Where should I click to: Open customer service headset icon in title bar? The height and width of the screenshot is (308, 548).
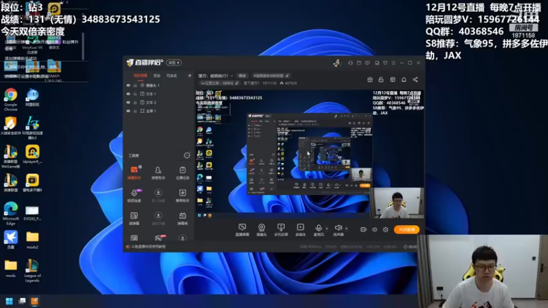350,63
